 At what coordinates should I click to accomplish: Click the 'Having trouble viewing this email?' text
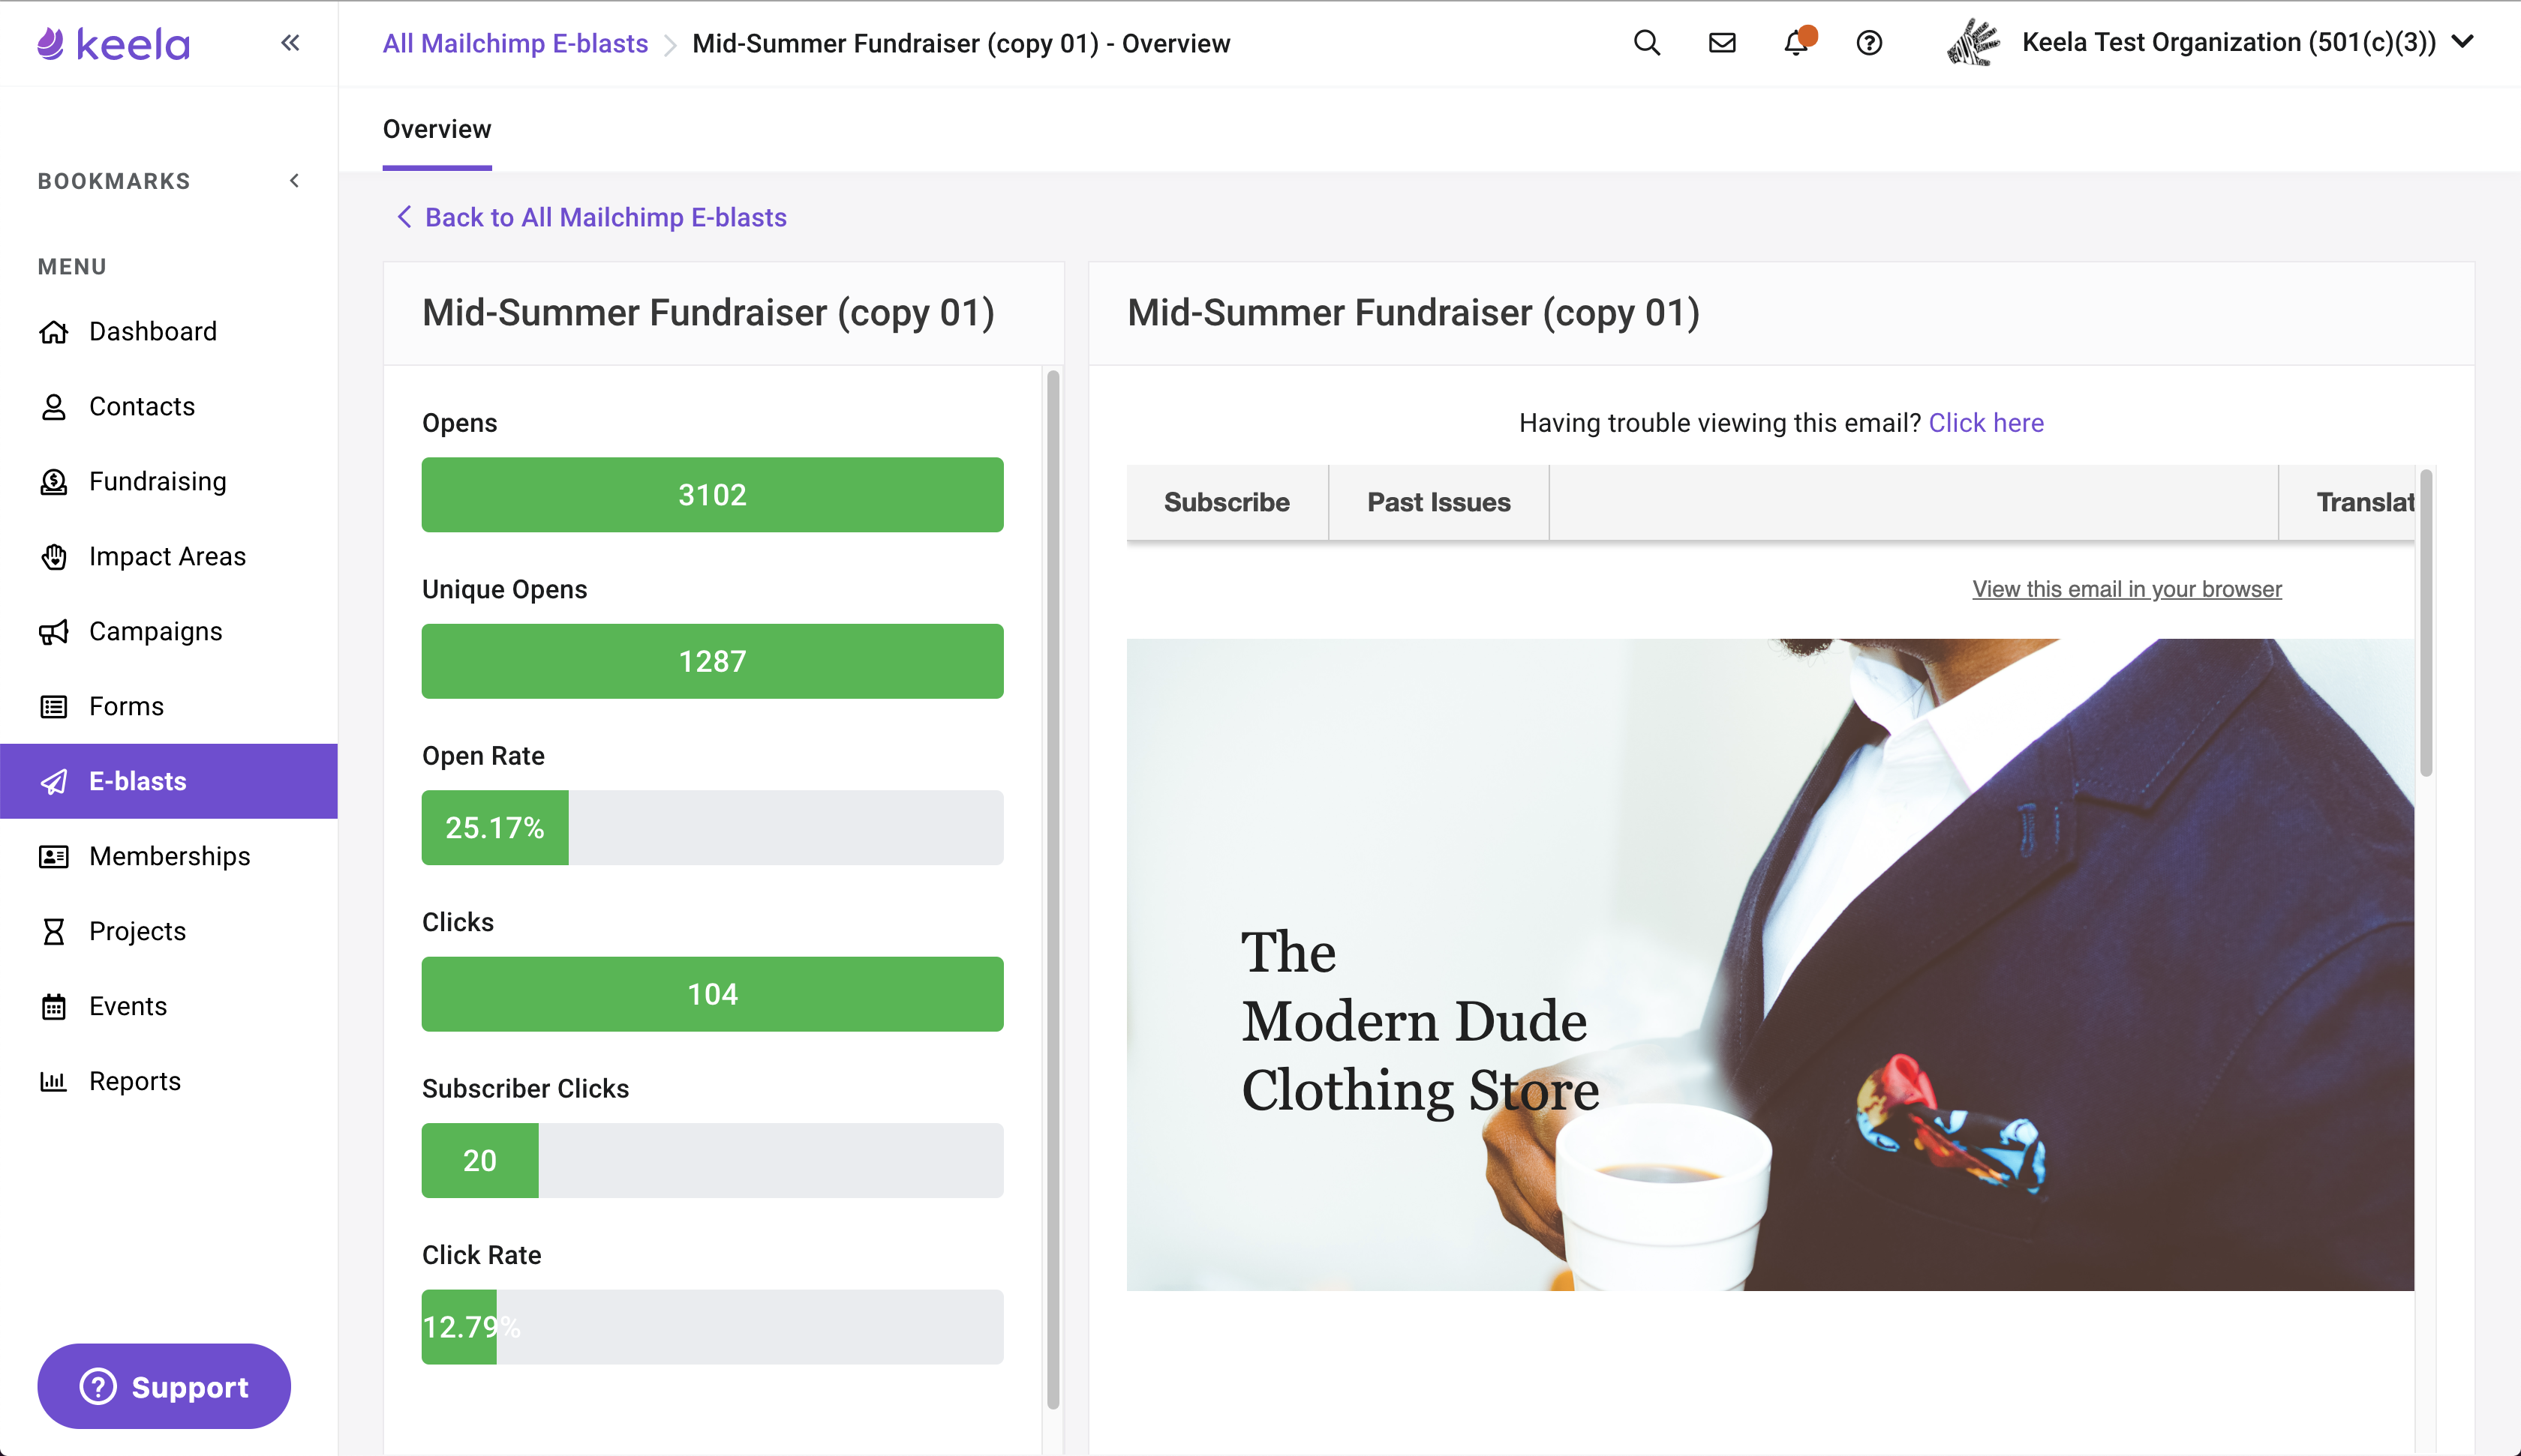(1720, 423)
